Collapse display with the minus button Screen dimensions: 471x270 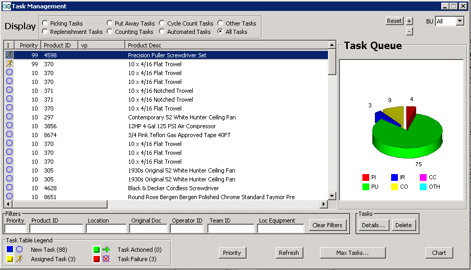[409, 31]
